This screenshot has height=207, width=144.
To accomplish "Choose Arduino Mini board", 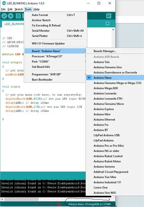I will click(115, 114).
